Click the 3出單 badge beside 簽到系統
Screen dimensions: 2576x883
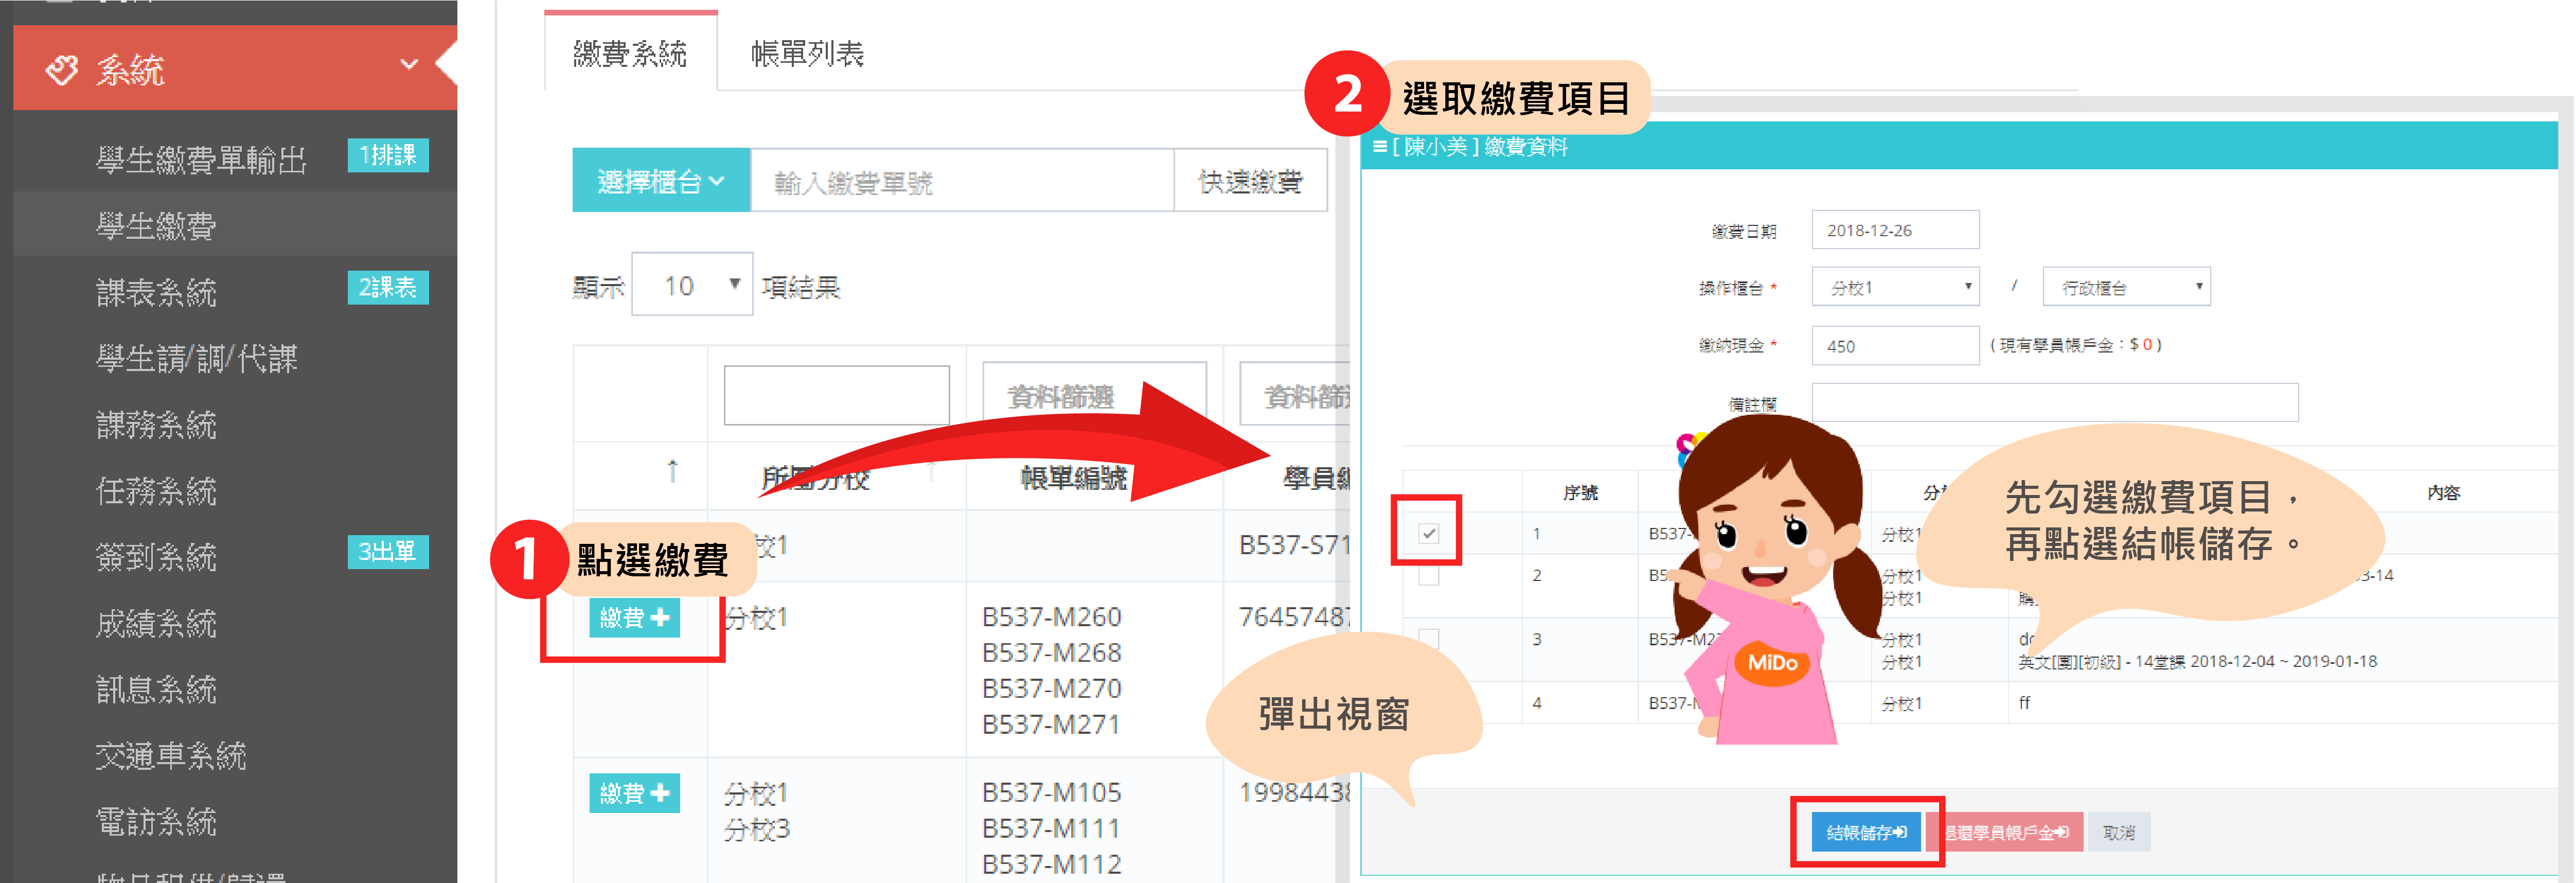tap(388, 552)
